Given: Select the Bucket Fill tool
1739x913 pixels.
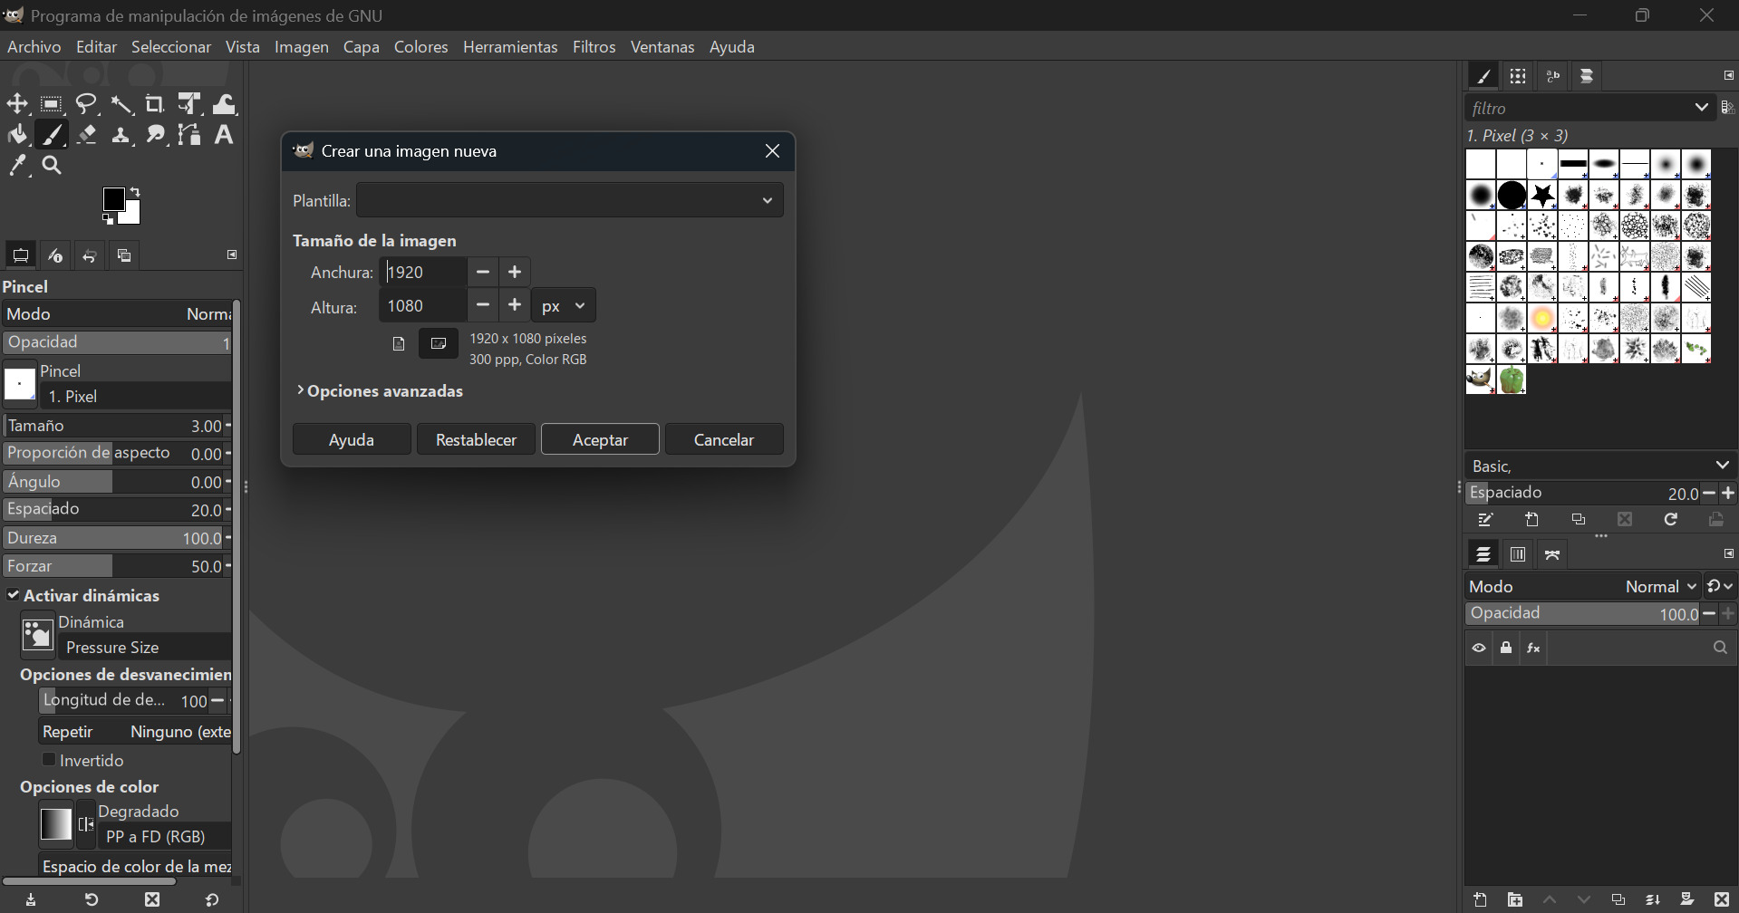Looking at the screenshot, I should 17,134.
